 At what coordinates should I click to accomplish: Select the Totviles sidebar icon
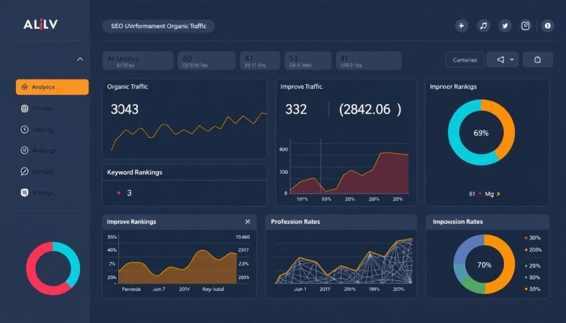click(24, 108)
